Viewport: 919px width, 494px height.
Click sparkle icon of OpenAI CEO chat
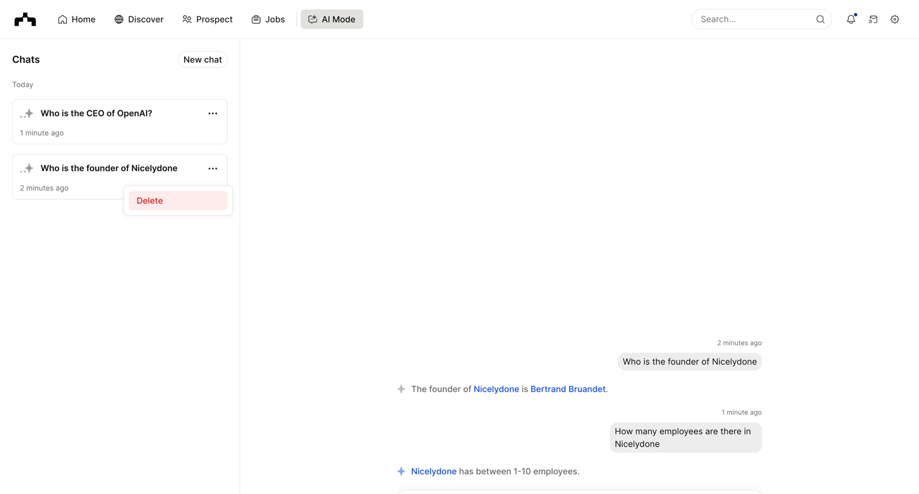coord(27,113)
